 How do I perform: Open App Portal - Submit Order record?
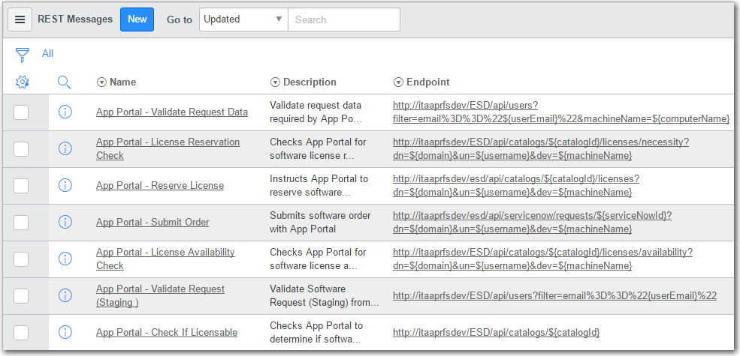click(x=153, y=223)
